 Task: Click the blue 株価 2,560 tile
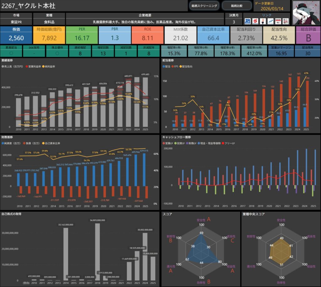pyautogui.click(x=16, y=35)
